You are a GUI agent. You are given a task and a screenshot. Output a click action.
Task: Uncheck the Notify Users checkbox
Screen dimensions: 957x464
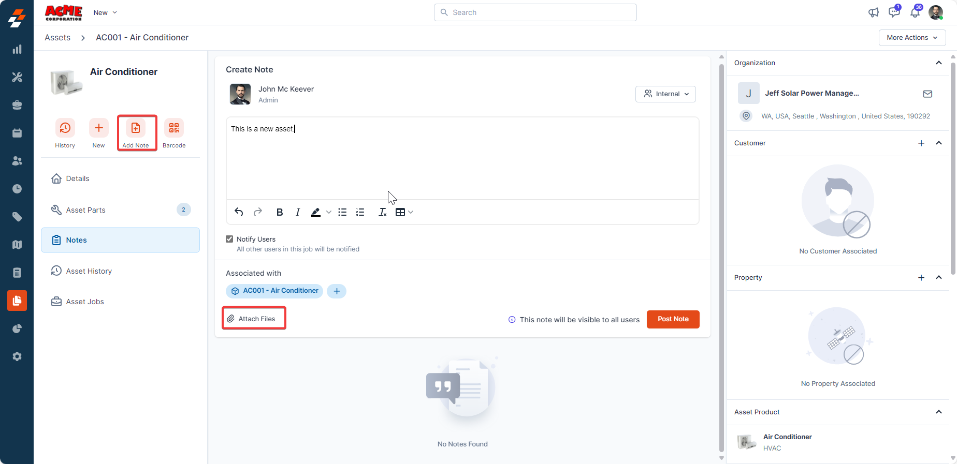coord(229,239)
